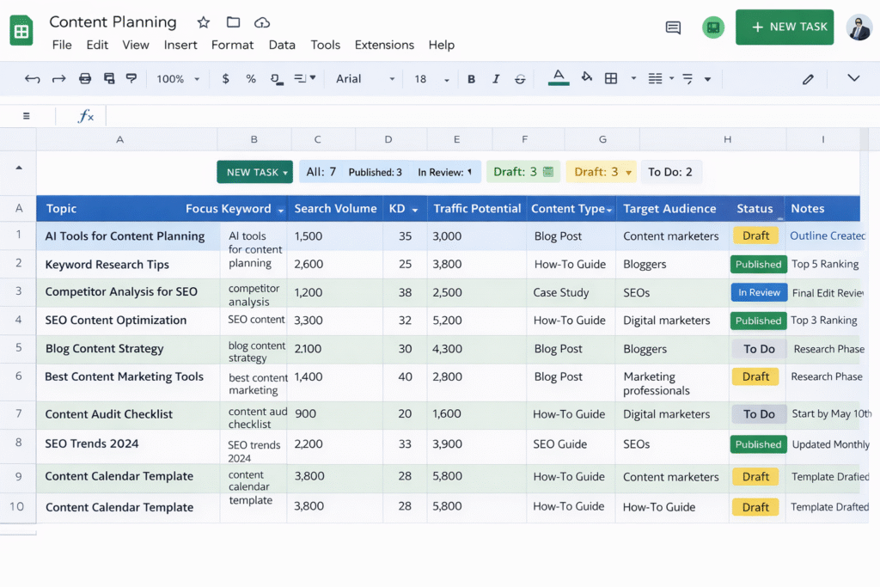Click the Undo arrow in the toolbar
The image size is (880, 587).
point(33,79)
